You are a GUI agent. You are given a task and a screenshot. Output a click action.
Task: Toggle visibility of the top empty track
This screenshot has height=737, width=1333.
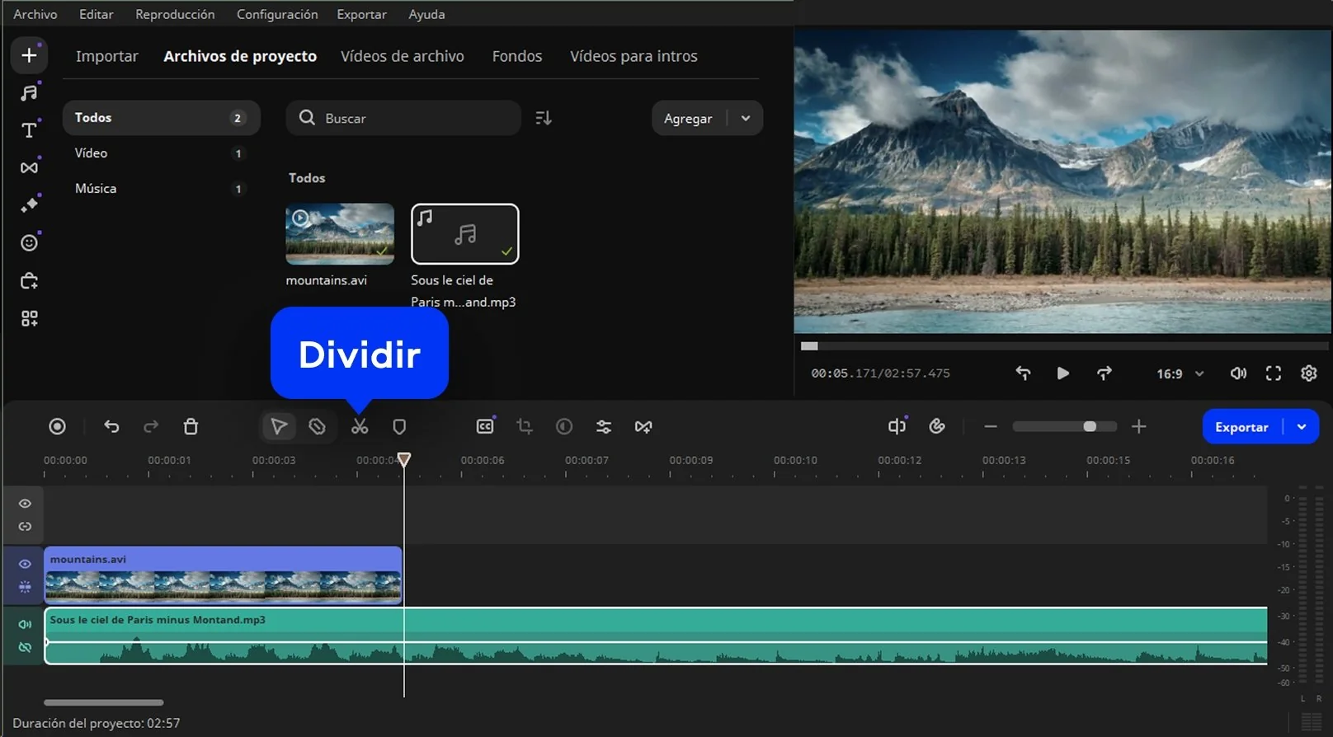coord(25,504)
